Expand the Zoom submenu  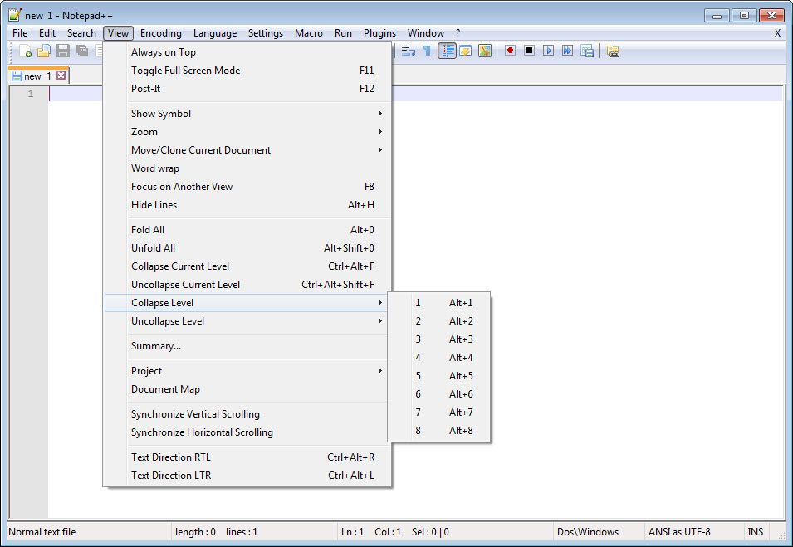(x=247, y=131)
